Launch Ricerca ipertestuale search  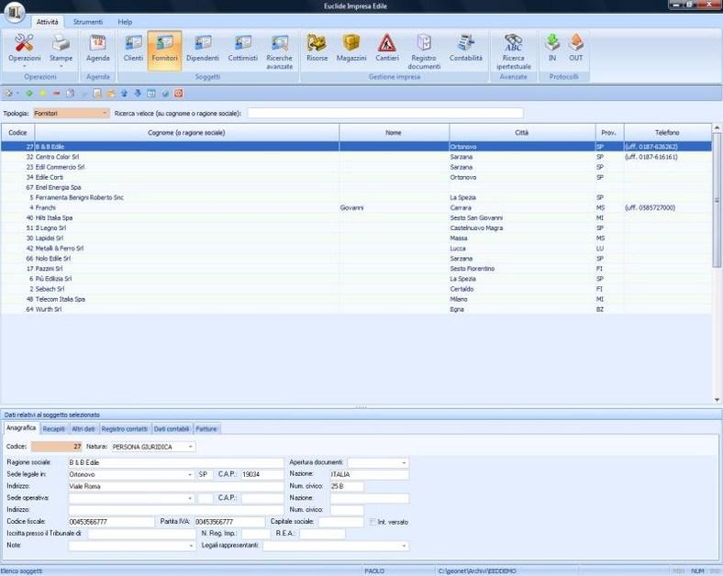tap(513, 50)
